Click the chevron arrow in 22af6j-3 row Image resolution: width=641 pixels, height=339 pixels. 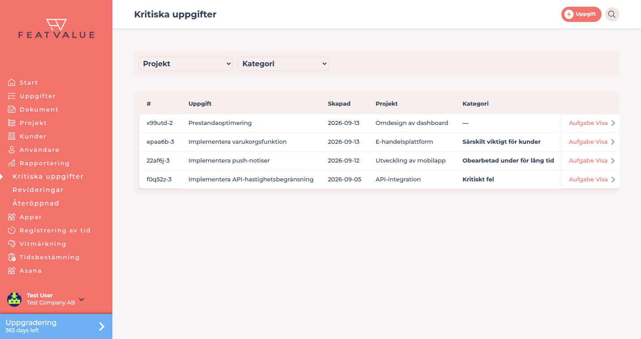(x=613, y=161)
